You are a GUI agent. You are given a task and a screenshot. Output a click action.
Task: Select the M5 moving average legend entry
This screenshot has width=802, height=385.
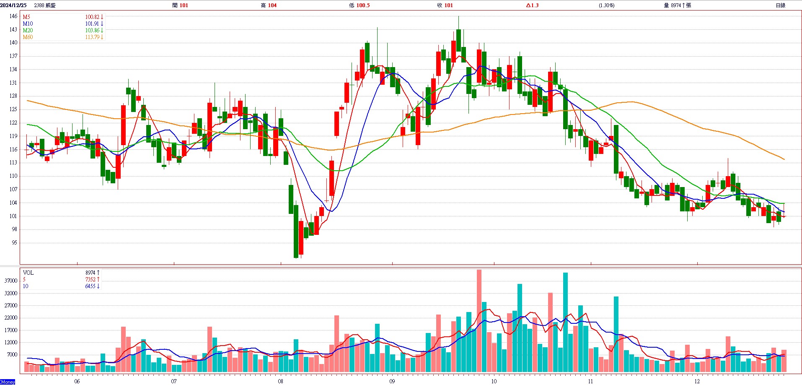pyautogui.click(x=26, y=17)
